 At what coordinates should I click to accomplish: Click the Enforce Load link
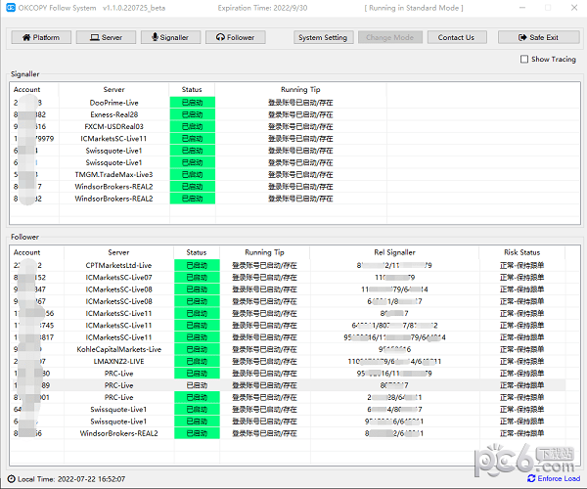[558, 478]
